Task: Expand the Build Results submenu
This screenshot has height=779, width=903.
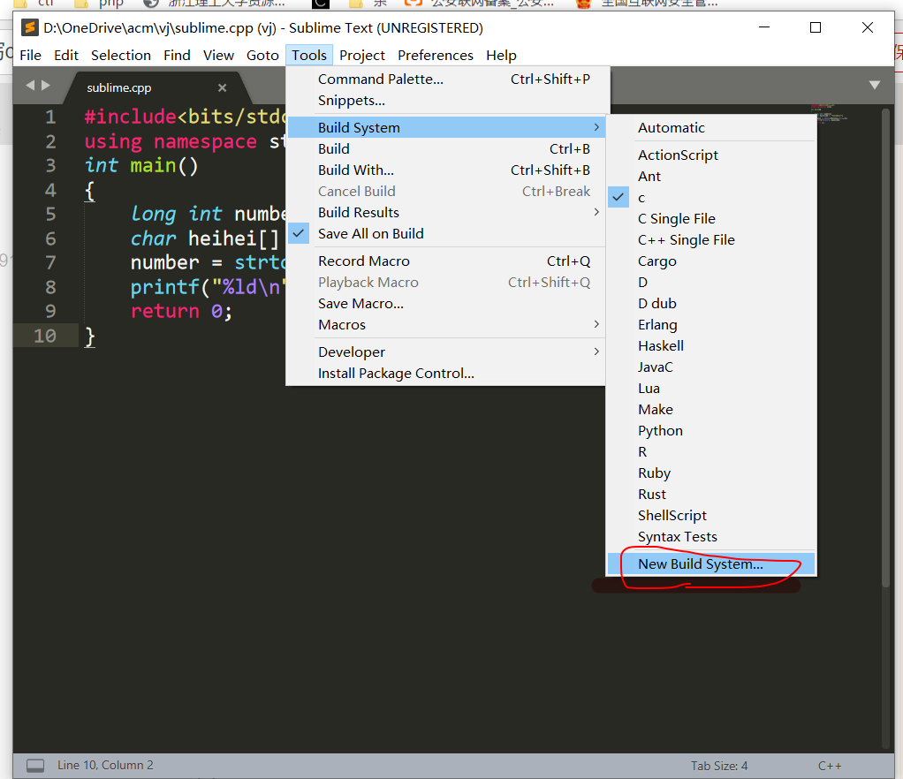Action: [x=445, y=213]
